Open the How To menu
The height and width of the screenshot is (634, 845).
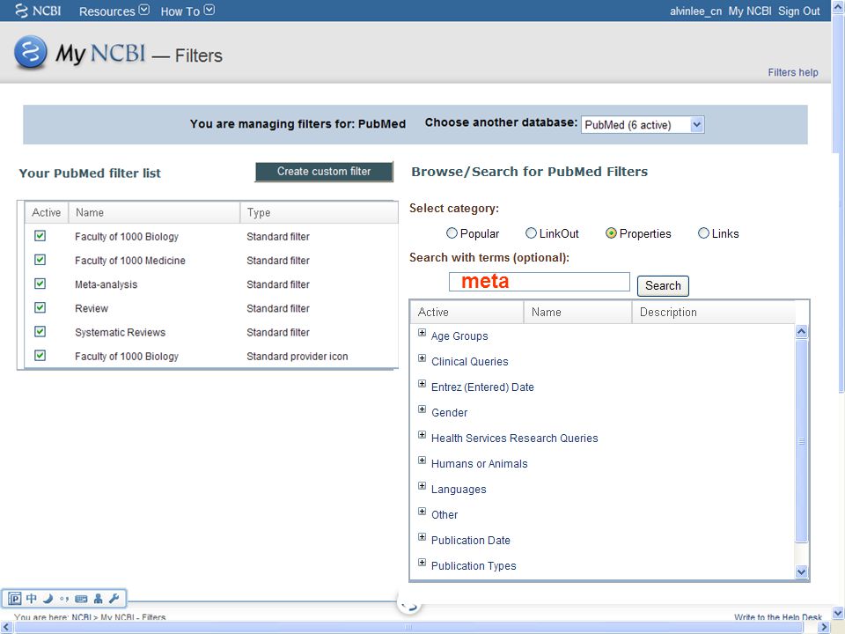pos(187,11)
